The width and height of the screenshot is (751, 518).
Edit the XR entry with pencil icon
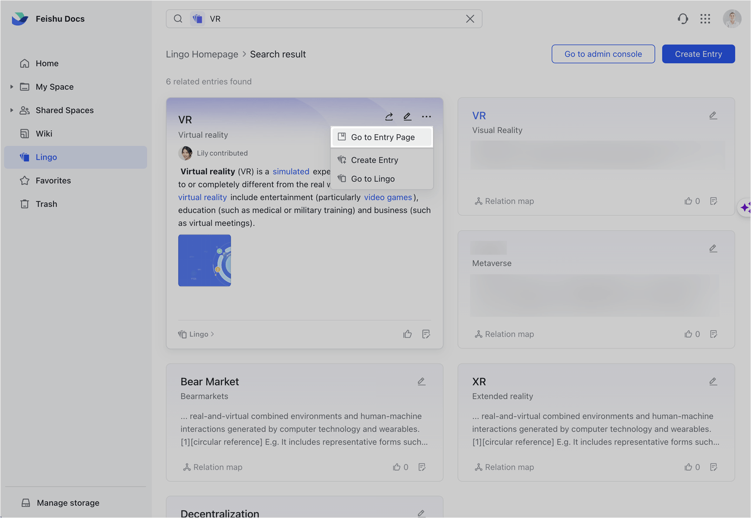click(713, 381)
